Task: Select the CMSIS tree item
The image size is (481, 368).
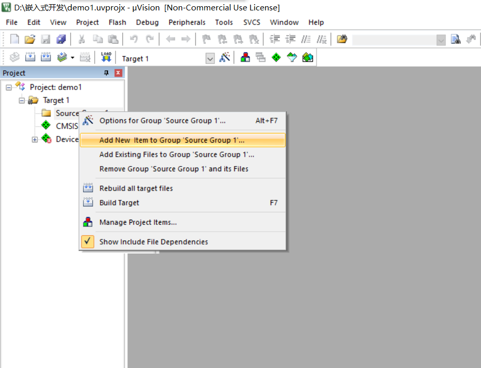Action: pyautogui.click(x=60, y=126)
